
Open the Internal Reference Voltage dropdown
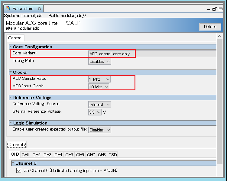tap(95, 112)
